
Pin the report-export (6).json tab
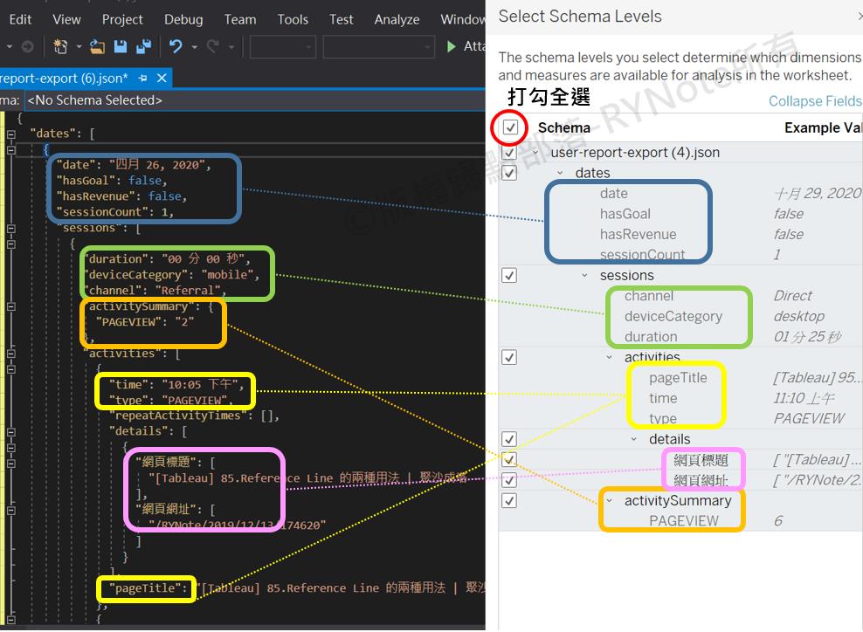coord(142,78)
